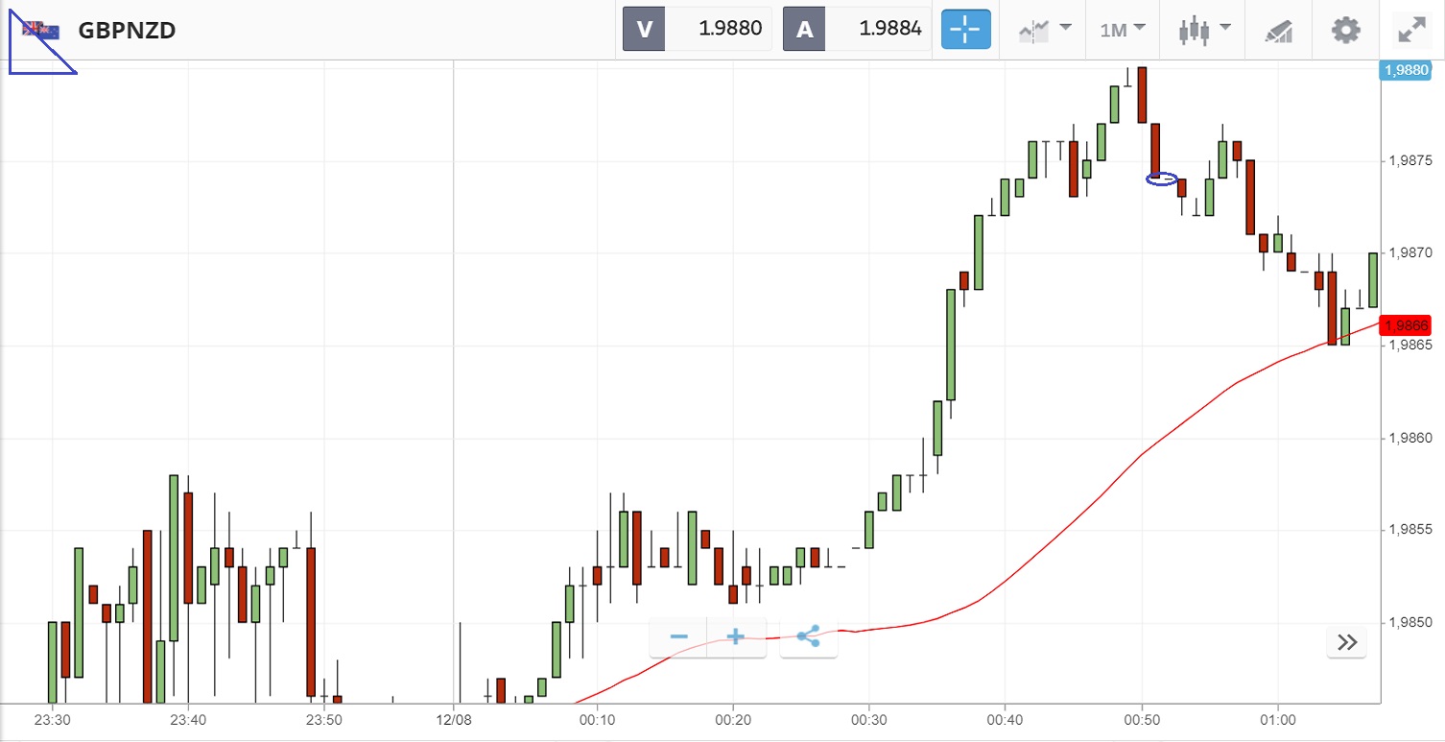Click the red 1,9866 price label

pos(1406,325)
